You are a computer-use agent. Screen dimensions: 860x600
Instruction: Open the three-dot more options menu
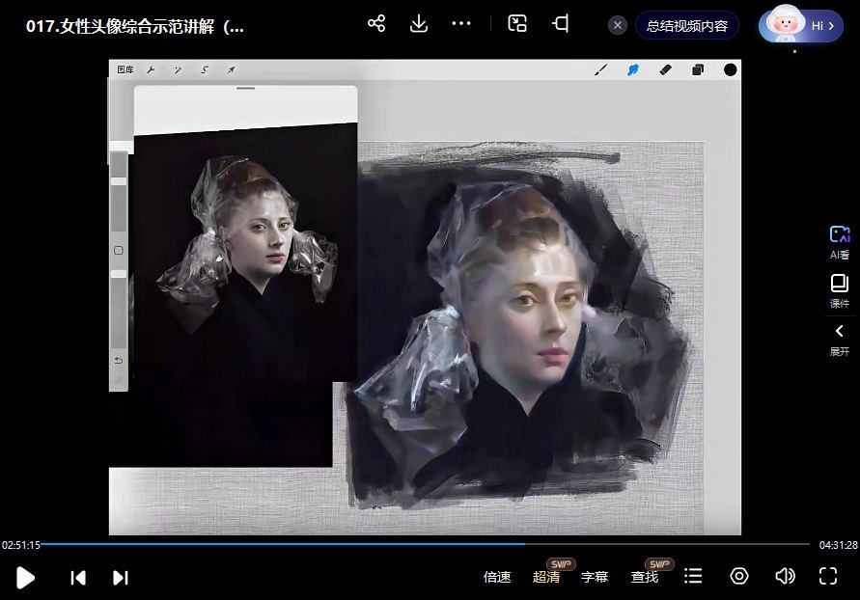point(460,22)
